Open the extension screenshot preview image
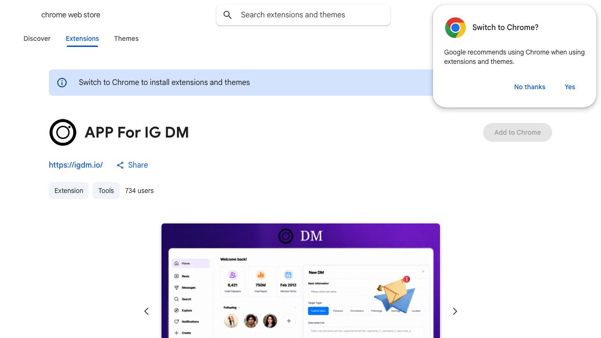The image size is (601, 338). pos(300,281)
